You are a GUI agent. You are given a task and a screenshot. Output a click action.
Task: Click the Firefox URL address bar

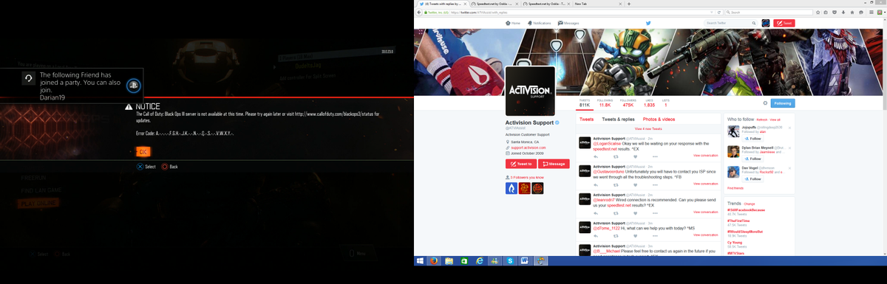point(569,13)
